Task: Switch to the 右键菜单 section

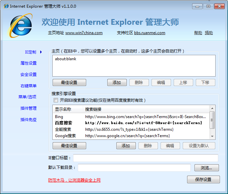Action: click(x=28, y=86)
